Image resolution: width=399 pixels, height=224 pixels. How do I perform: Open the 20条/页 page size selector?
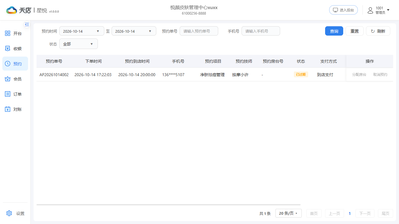[x=289, y=213]
